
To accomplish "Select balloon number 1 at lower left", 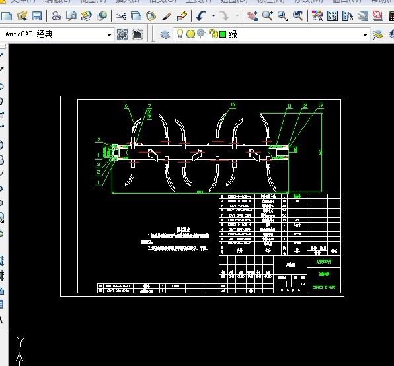I will 98,183.
